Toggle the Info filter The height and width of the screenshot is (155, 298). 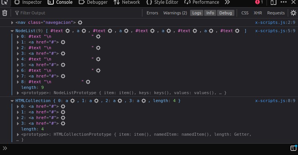(x=210, y=13)
